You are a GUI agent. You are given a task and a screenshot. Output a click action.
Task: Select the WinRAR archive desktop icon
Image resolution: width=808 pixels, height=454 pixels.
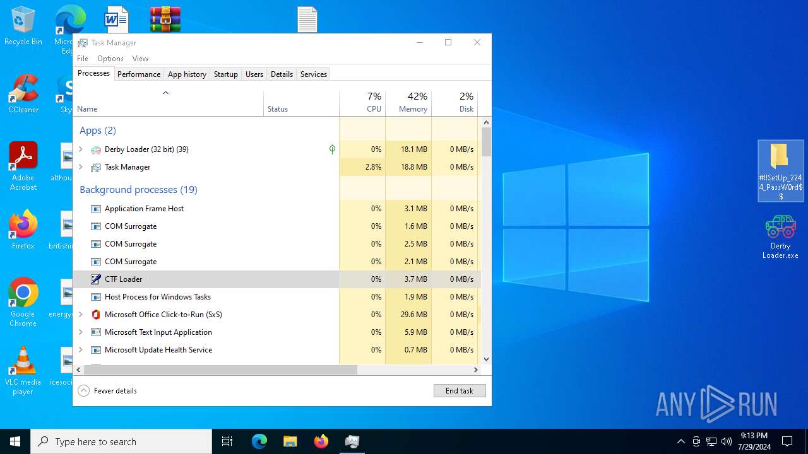click(x=165, y=20)
